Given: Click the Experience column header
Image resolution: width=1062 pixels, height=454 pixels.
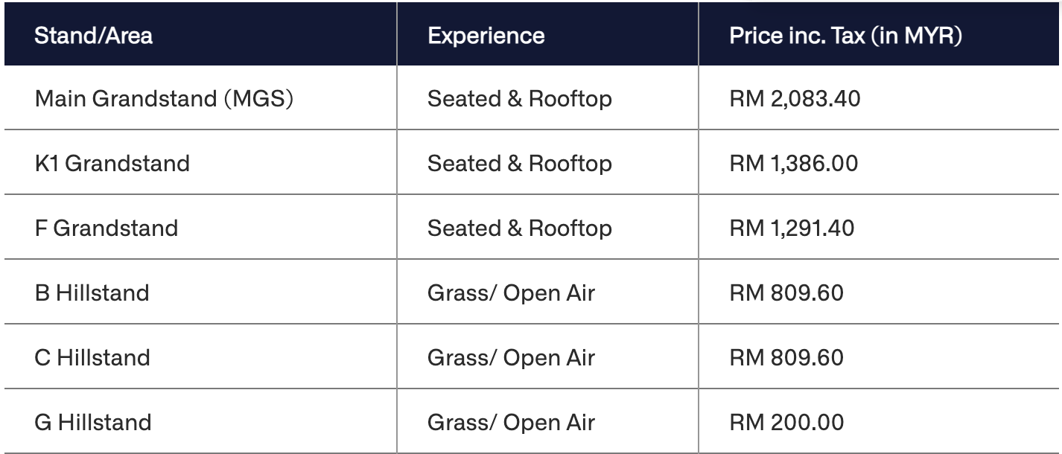Looking at the screenshot, I should point(486,36).
